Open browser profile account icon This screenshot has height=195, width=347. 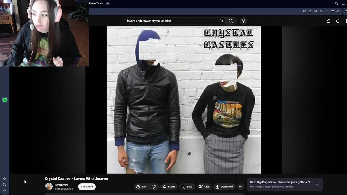(x=338, y=11)
